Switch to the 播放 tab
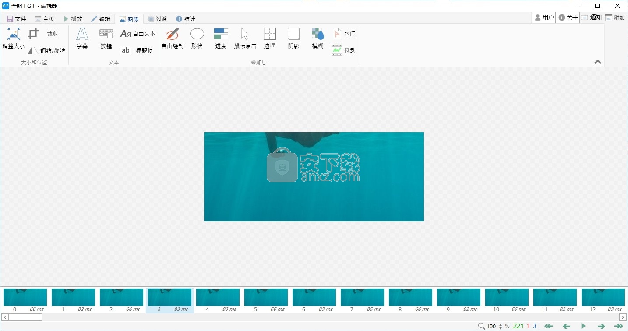The width and height of the screenshot is (628, 331). (73, 19)
